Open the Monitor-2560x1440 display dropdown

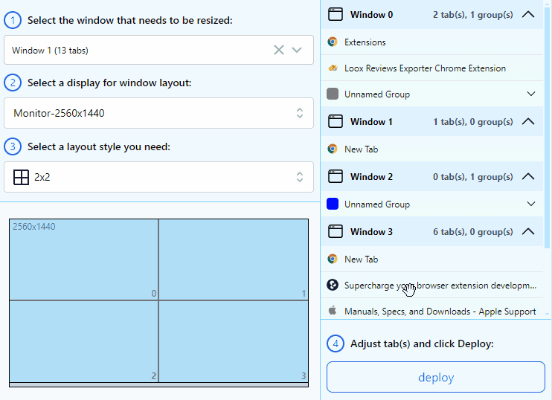pyautogui.click(x=158, y=113)
